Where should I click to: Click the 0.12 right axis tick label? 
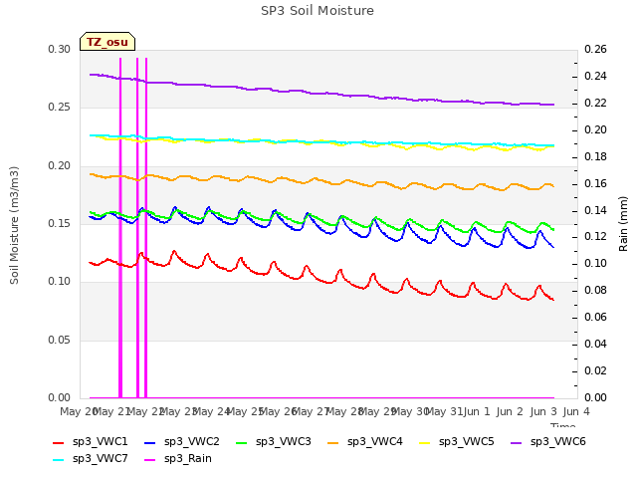(x=595, y=237)
